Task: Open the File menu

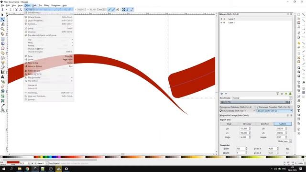Action: pos(2,5)
